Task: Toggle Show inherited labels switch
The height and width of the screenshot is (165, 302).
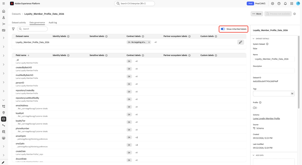Action: (223, 29)
